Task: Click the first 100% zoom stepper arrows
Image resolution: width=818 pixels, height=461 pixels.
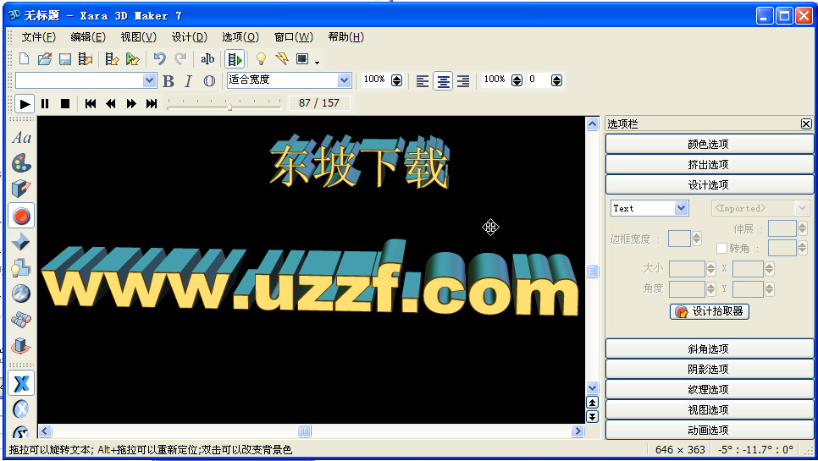Action: point(396,80)
